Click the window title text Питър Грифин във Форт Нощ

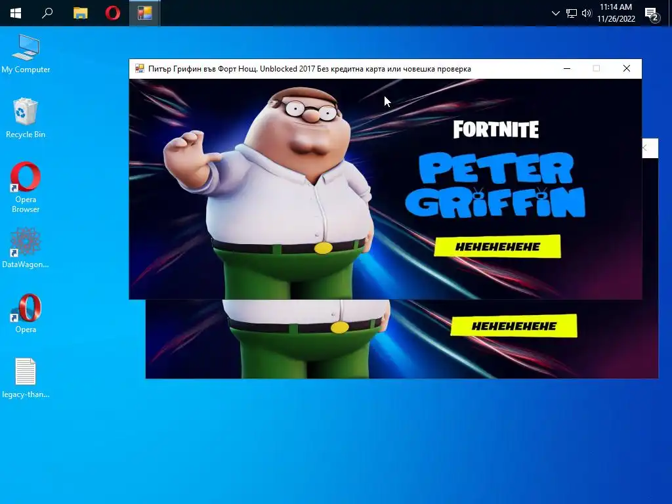pyautogui.click(x=202, y=69)
